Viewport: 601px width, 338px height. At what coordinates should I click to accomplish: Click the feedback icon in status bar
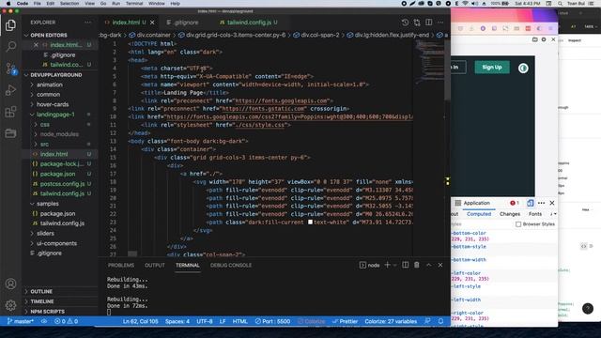pyautogui.click(x=427, y=321)
